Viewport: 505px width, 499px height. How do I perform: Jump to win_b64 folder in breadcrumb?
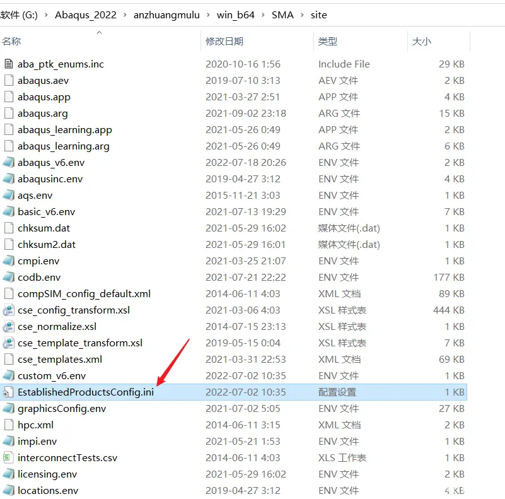236,15
